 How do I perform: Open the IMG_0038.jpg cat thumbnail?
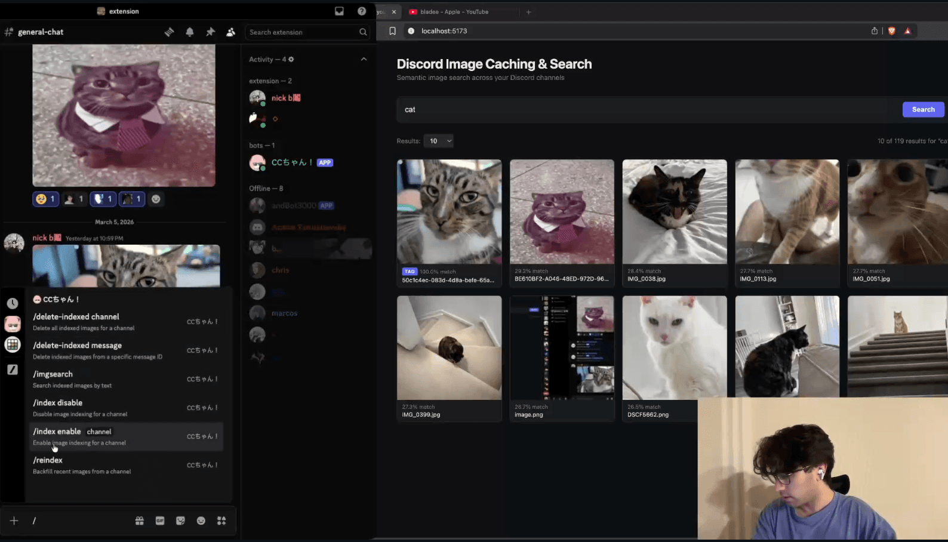pyautogui.click(x=675, y=212)
